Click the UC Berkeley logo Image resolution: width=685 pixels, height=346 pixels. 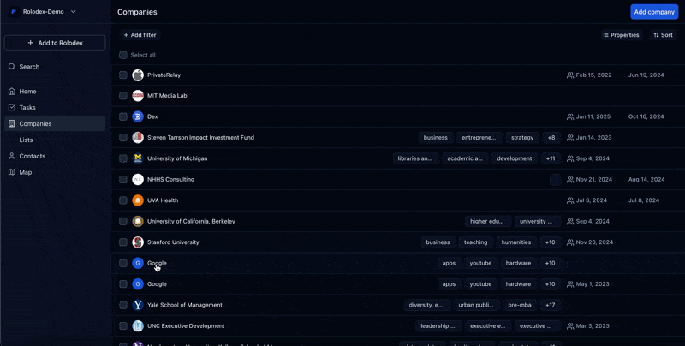click(x=138, y=221)
